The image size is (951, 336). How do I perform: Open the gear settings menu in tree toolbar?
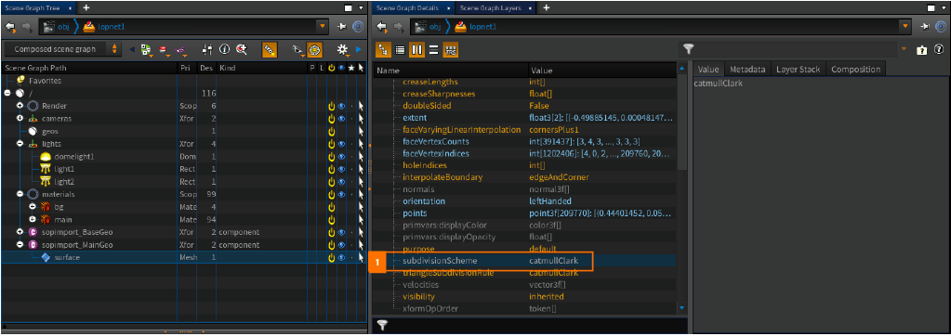coord(344,49)
